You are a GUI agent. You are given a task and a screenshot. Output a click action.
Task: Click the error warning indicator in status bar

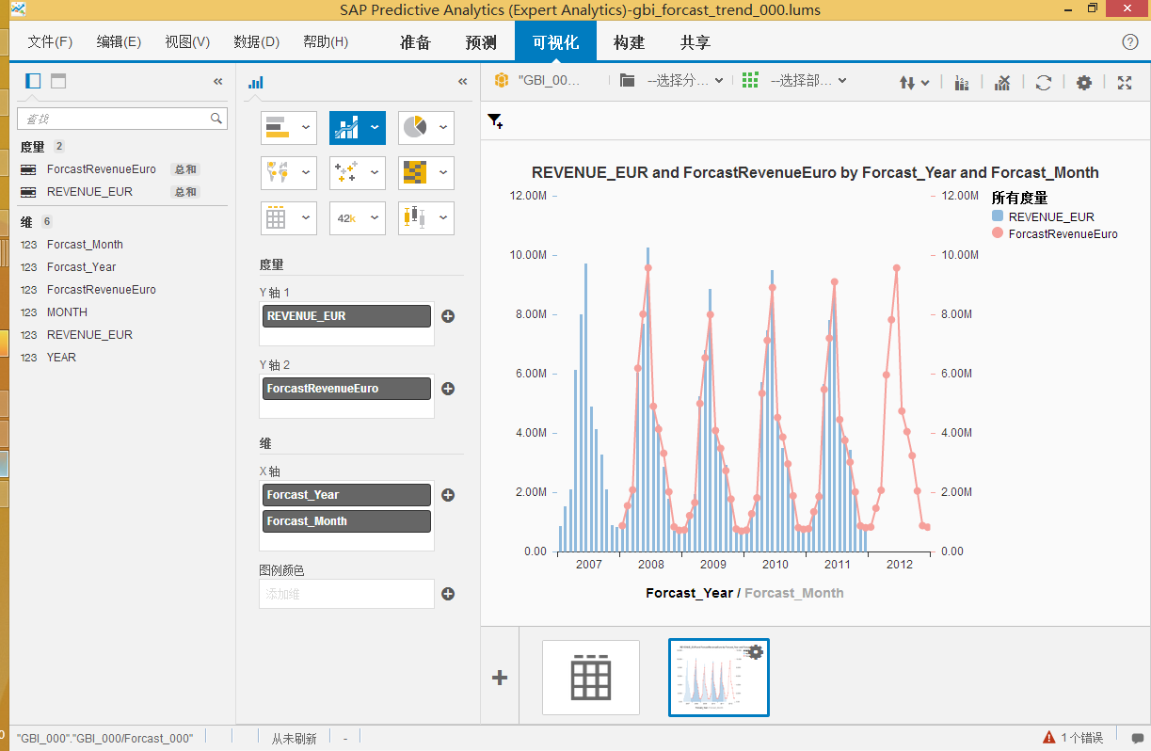click(x=1073, y=738)
